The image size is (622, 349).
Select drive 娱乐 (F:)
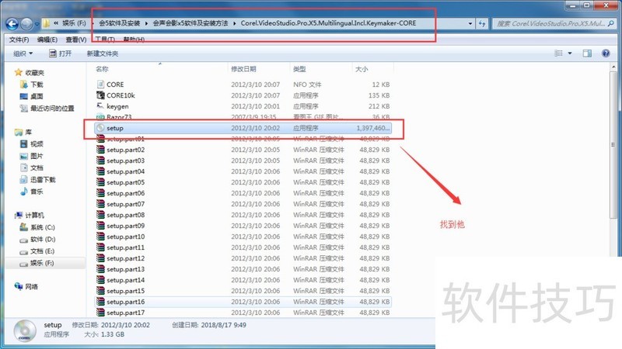point(37,263)
